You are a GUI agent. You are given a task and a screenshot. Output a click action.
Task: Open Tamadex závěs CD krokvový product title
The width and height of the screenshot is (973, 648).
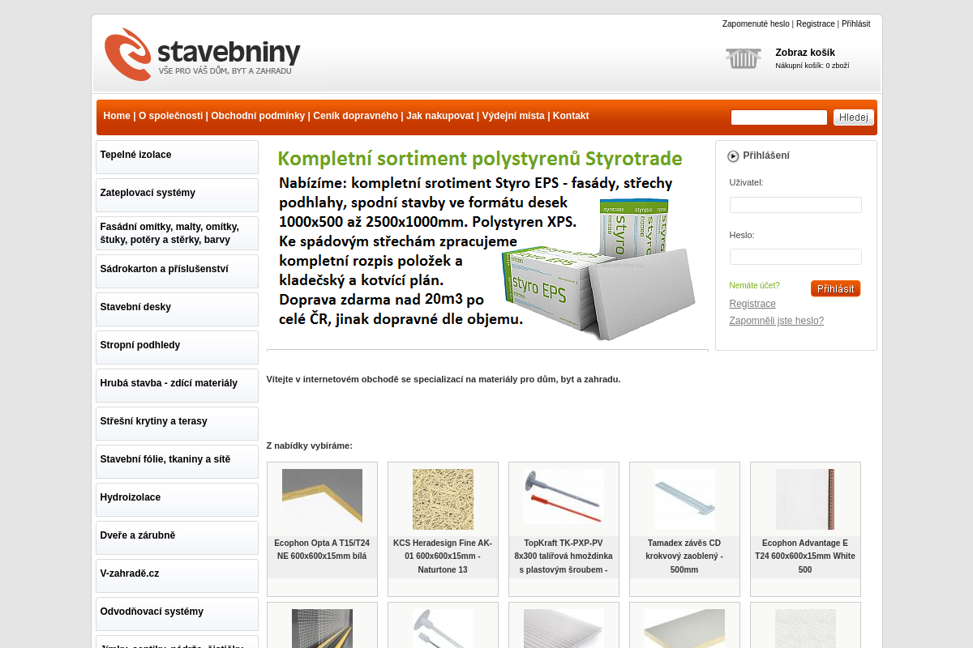(684, 556)
